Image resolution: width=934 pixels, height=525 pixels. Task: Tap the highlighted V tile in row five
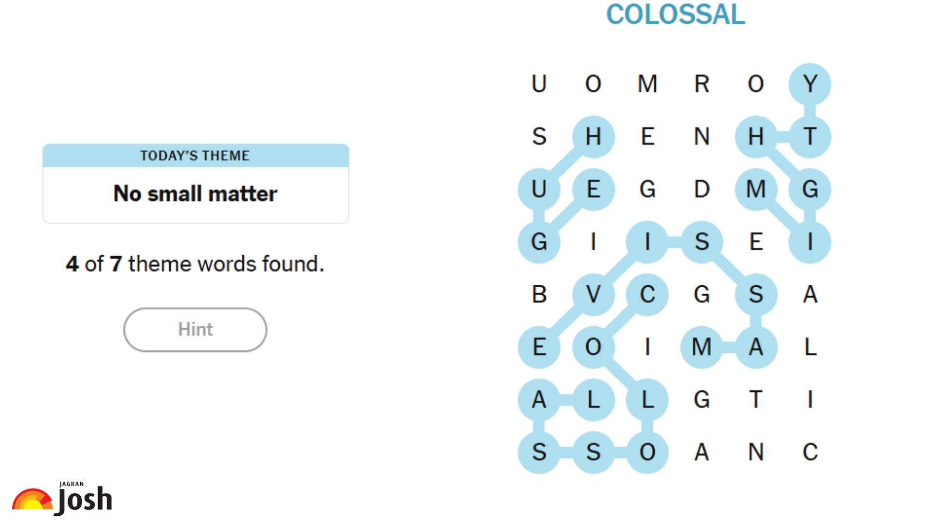(x=593, y=295)
